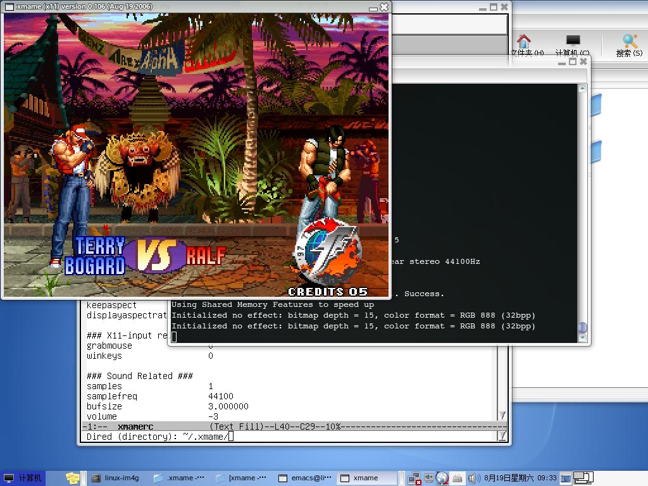Click 'Using Shared Memory Features' terminal line
Image resolution: width=648 pixels, height=486 pixels.
click(x=273, y=304)
